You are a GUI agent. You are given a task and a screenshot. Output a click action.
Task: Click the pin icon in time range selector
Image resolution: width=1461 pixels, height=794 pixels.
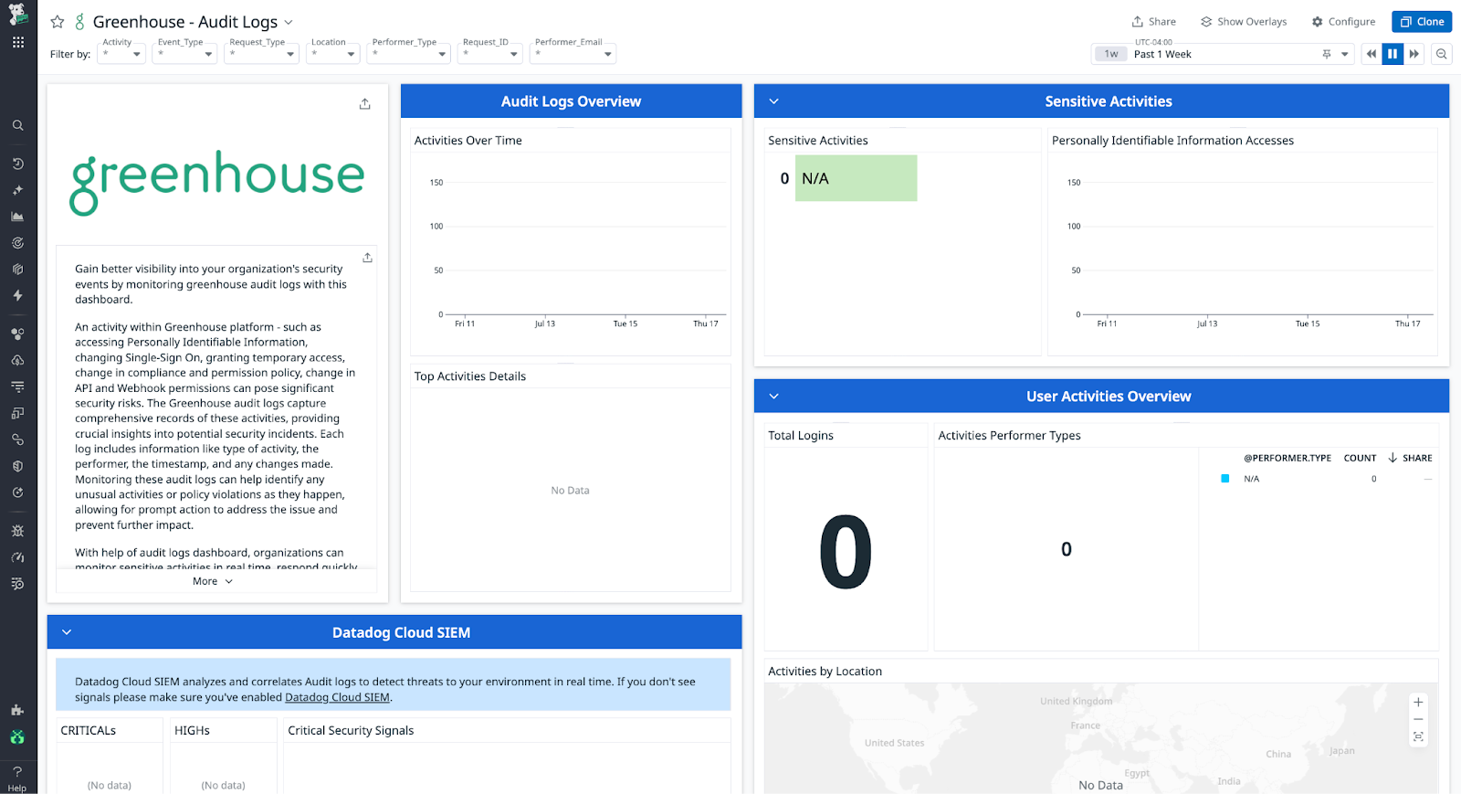1327,54
